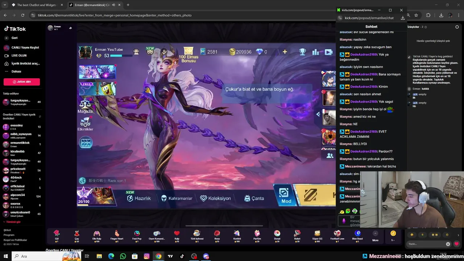Click the TikTok address bar URL
This screenshot has width=464, height=261.
[115, 15]
